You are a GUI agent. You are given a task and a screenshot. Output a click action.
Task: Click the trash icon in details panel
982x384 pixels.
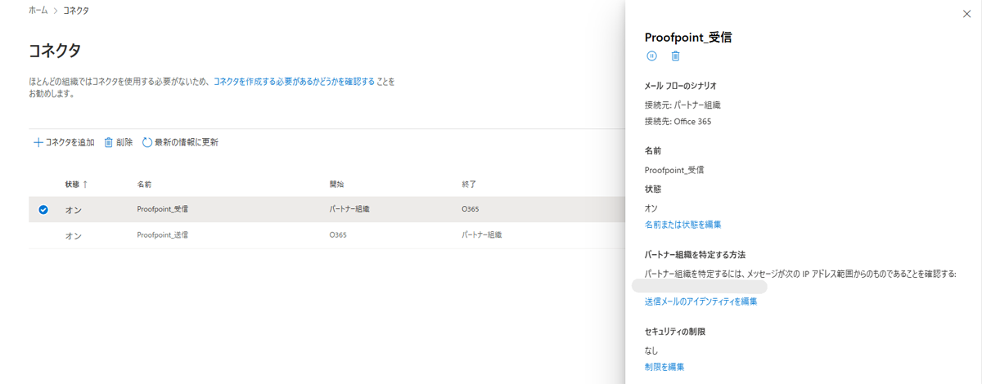tap(675, 56)
